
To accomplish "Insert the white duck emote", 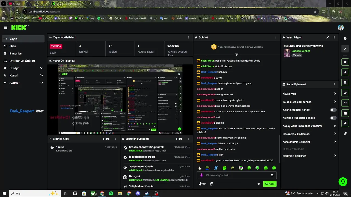I will point(200,168).
